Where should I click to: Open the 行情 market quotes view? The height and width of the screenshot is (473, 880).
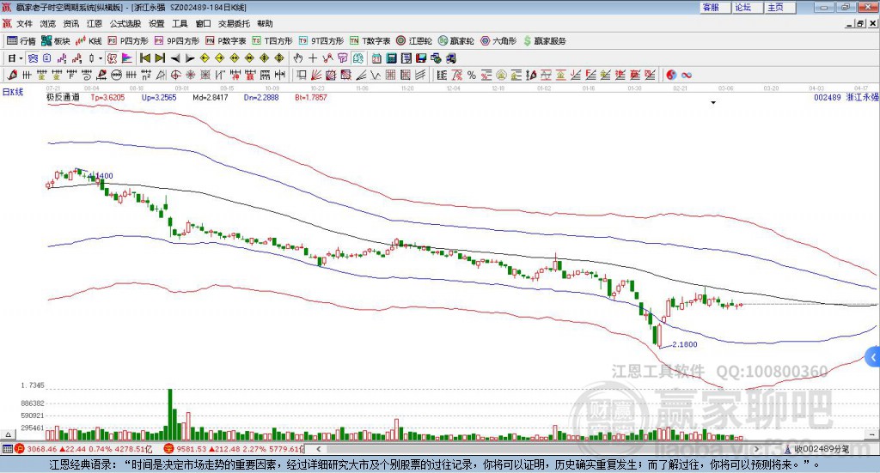point(21,41)
